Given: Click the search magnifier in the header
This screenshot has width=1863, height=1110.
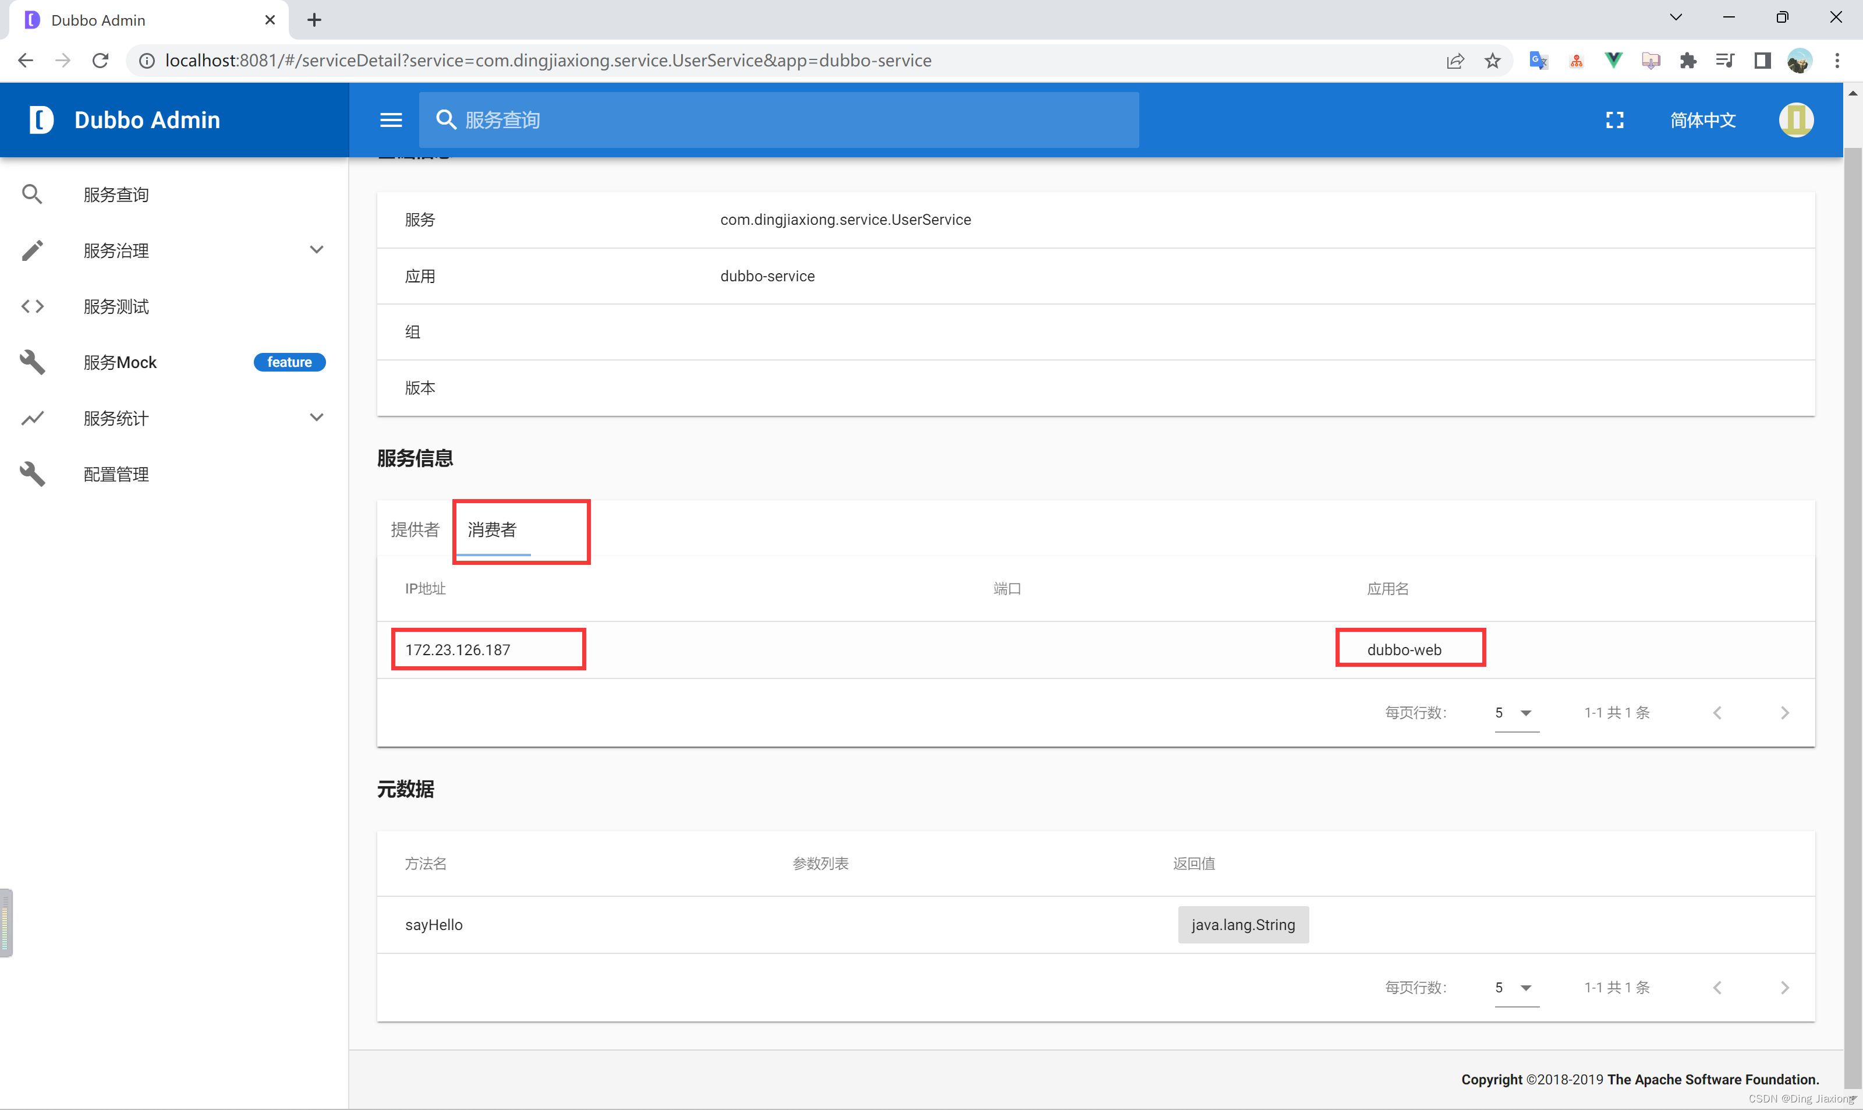Looking at the screenshot, I should coord(445,119).
